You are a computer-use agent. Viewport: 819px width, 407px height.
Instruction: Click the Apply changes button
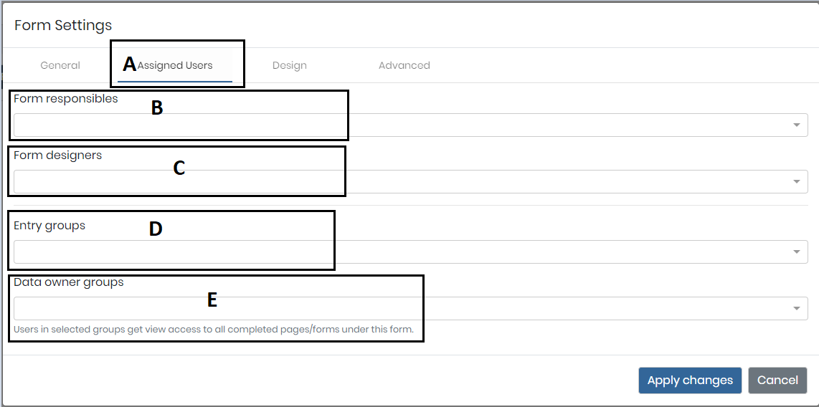690,380
